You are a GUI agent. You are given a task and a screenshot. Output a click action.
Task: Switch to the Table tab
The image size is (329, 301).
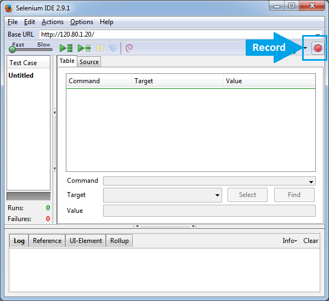67,61
